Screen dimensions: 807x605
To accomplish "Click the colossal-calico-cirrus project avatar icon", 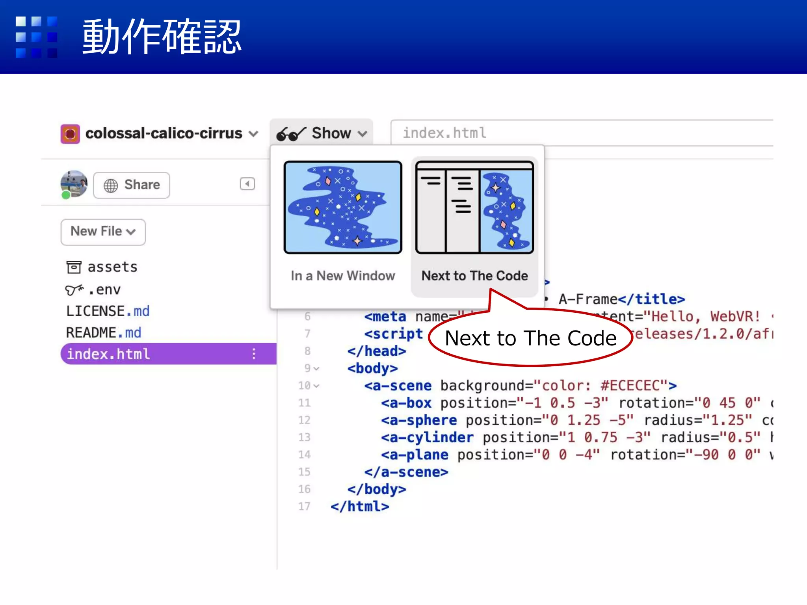I will click(x=70, y=134).
